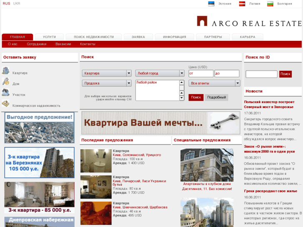
Task: Select the ГЛАВНАЯ tab
Action: point(18,37)
